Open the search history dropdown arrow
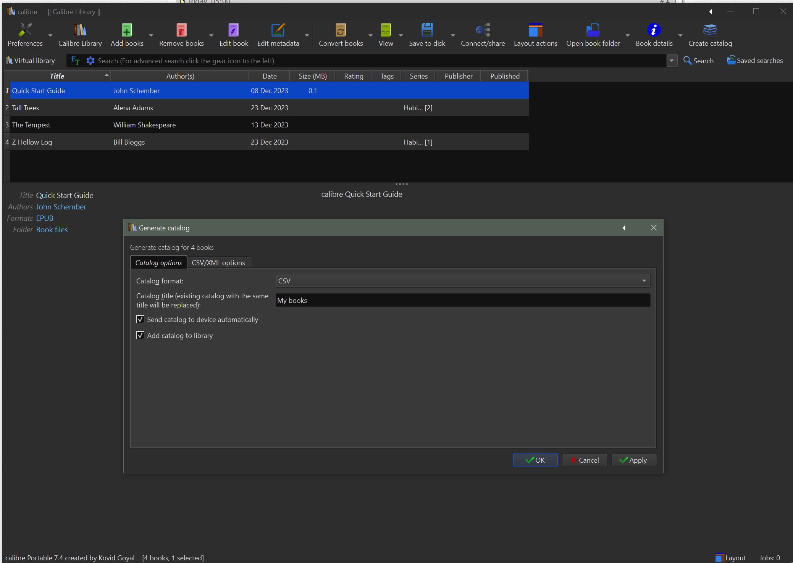This screenshot has height=563, width=793. (x=672, y=61)
